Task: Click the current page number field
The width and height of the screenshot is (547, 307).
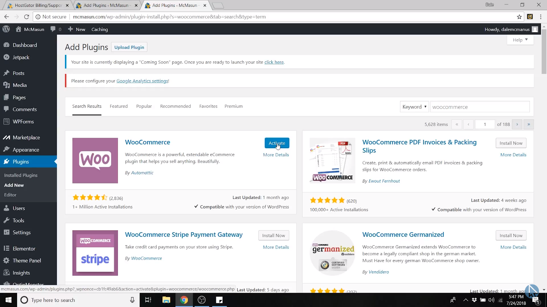Action: 485,124
